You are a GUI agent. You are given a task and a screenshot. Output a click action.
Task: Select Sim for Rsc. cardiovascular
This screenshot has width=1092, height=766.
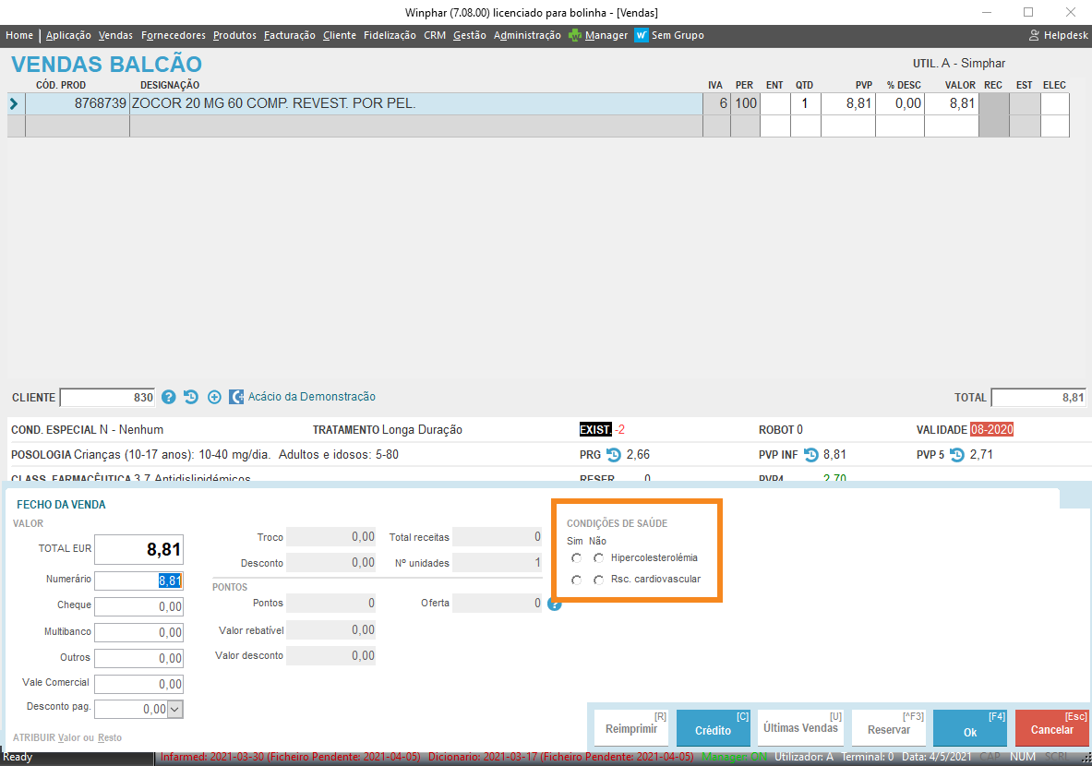click(x=577, y=580)
